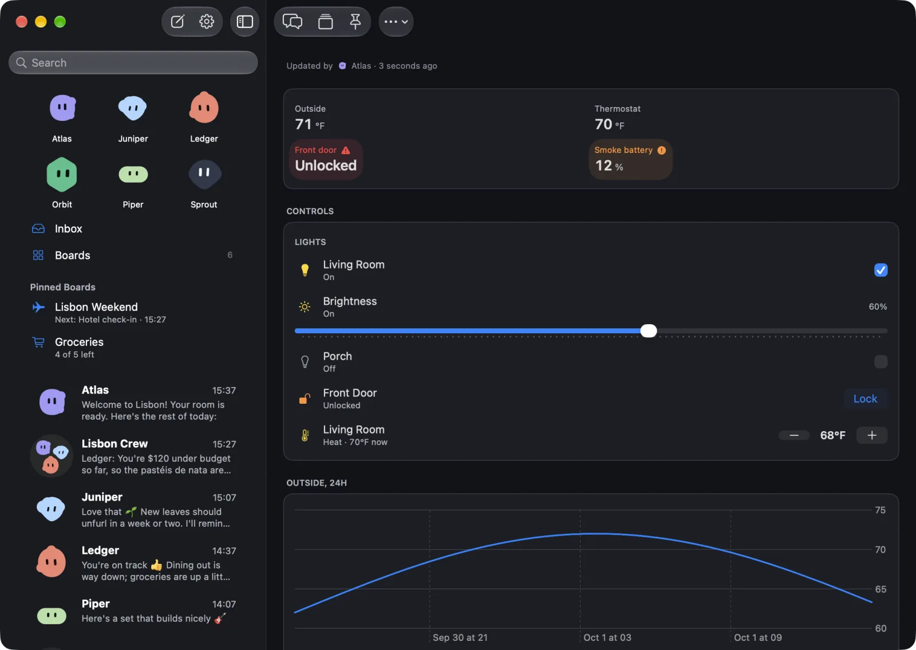
Task: Open the Lisbon Crew group conversation
Action: [133, 456]
